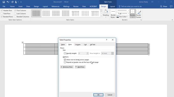
Task: Click the Next Row button
Action: tap(80, 67)
